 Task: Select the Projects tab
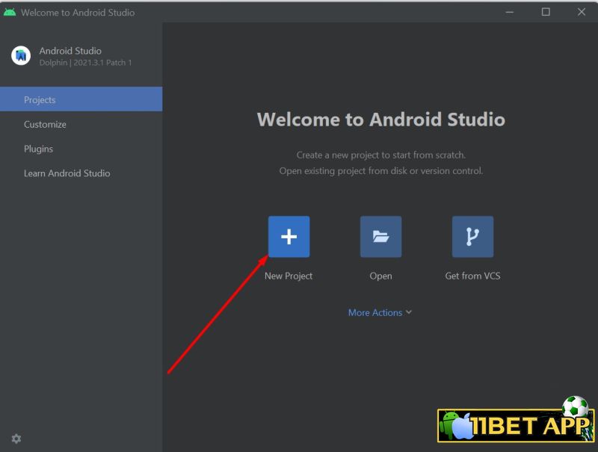pos(81,99)
